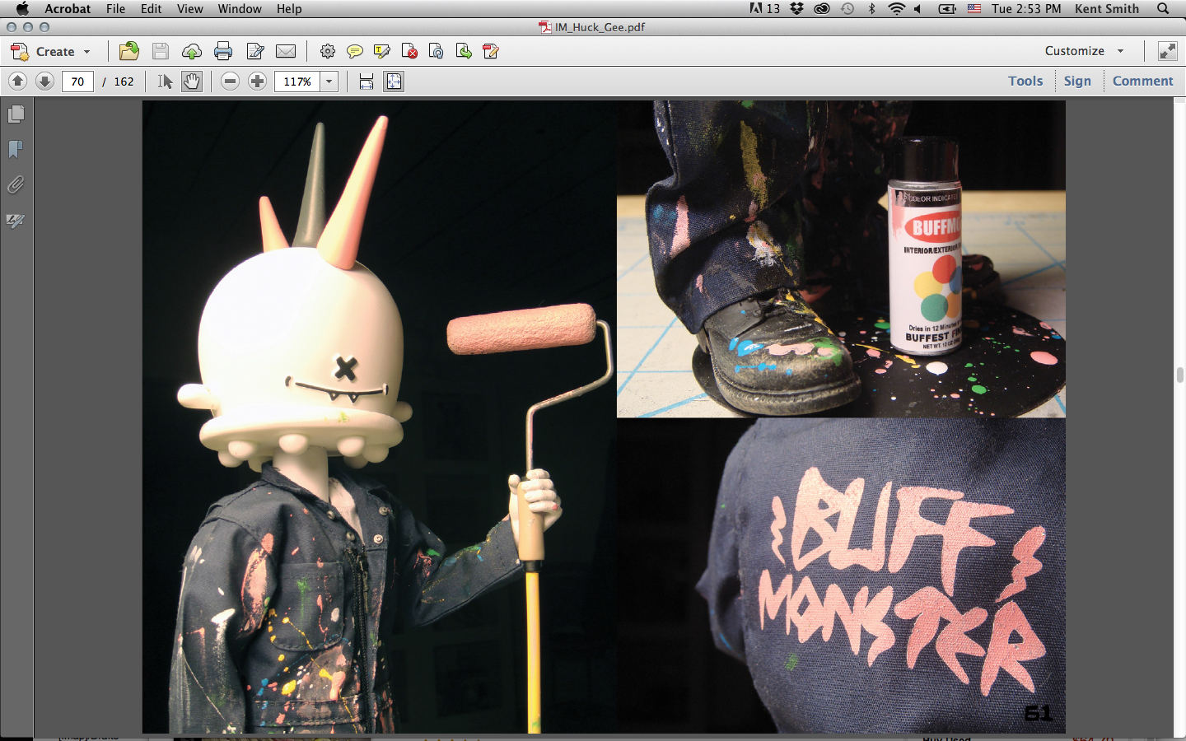Open the Tools panel
Screen dimensions: 1186x741
pyautogui.click(x=1025, y=81)
